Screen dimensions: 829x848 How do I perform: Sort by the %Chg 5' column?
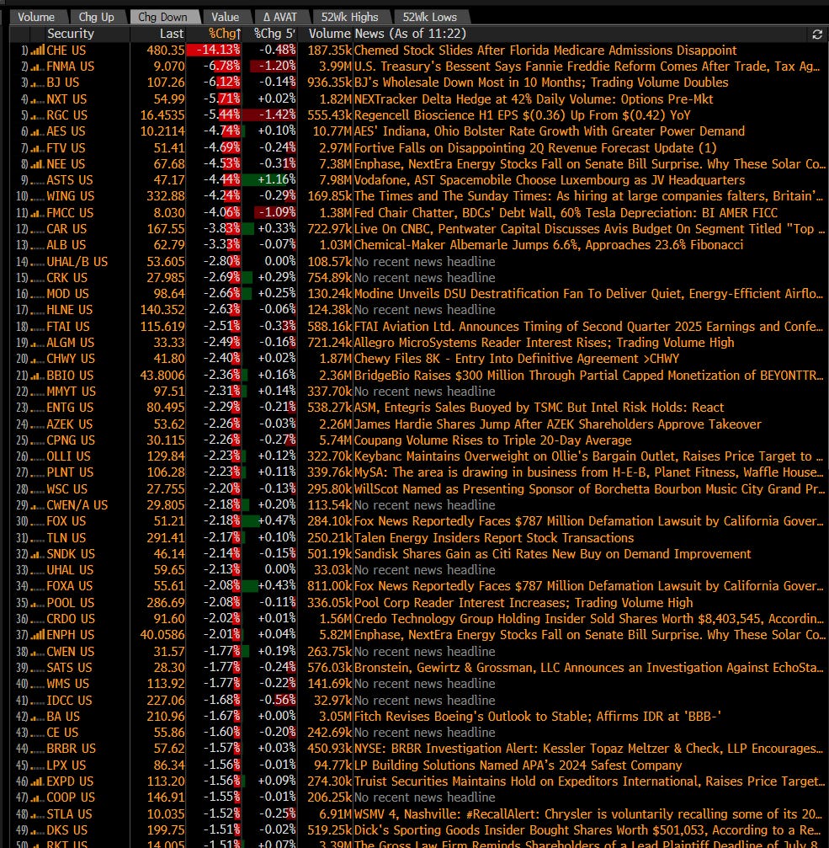point(274,34)
